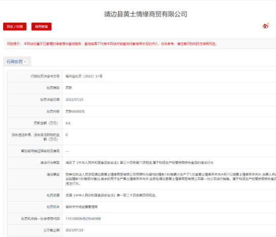Select the 违法事实 paragraph text
This screenshot has height=237, width=276.
click(x=170, y=179)
